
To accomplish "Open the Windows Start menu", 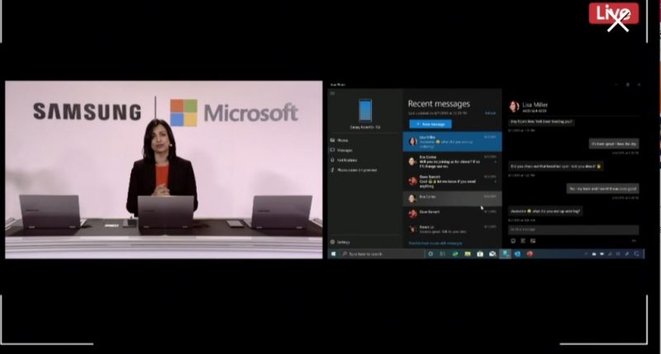I will click(x=334, y=254).
